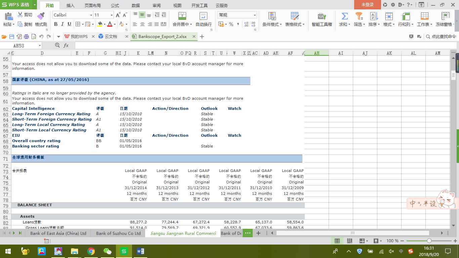Add a new sheet with the plus button

(x=258, y=233)
